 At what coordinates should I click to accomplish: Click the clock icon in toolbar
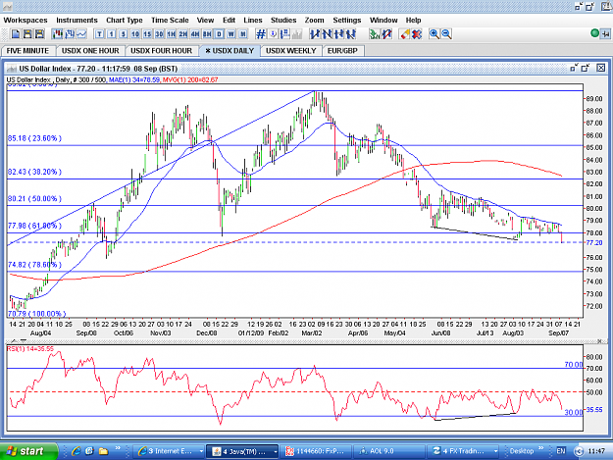click(273, 34)
